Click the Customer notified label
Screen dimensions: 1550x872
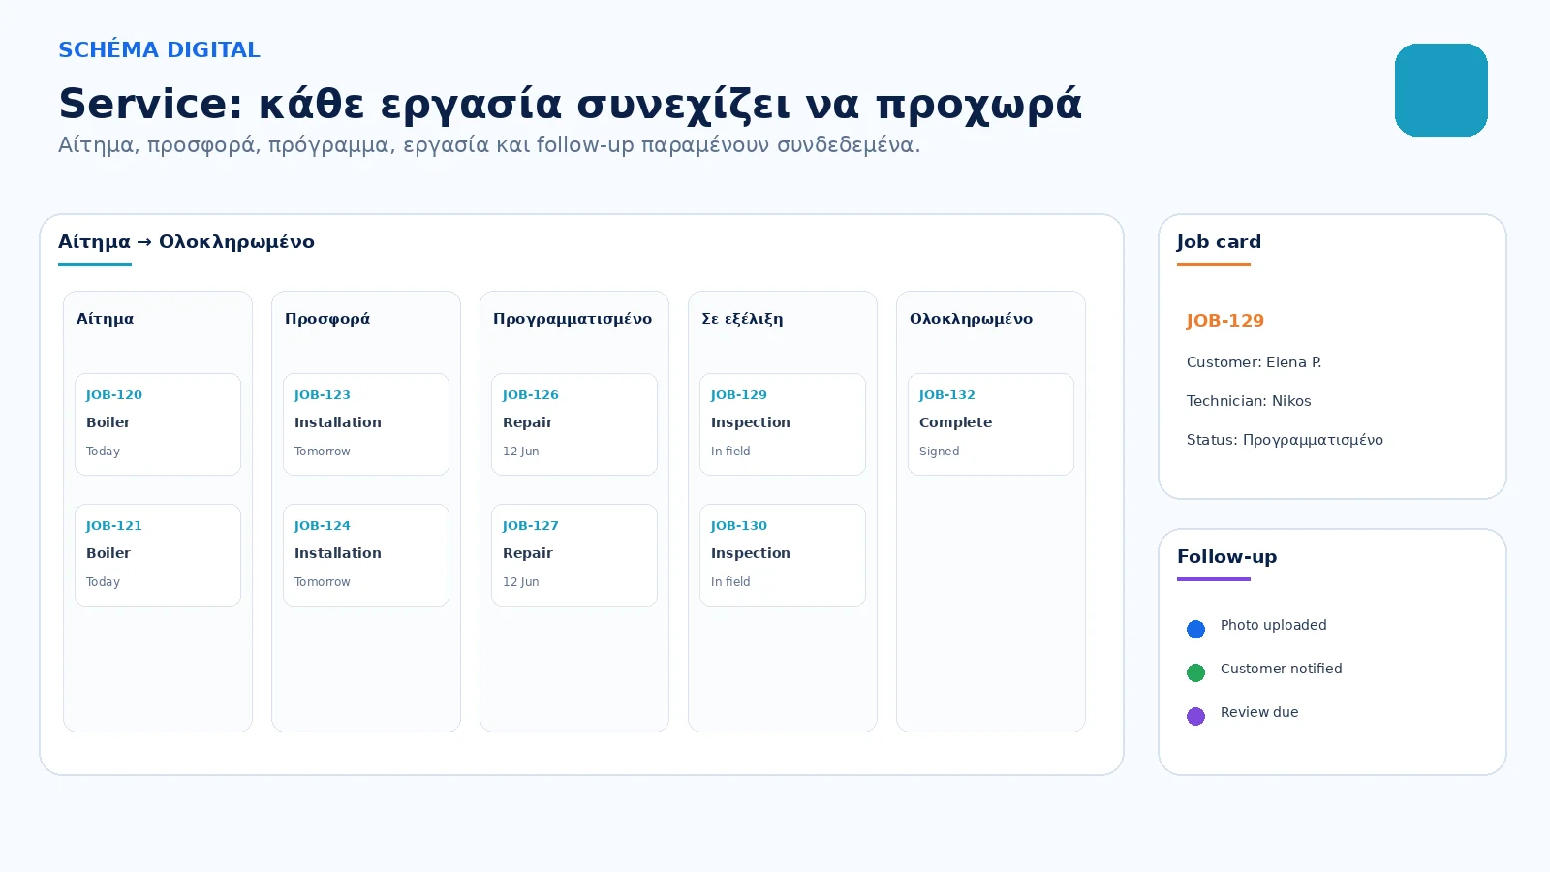pyautogui.click(x=1281, y=669)
